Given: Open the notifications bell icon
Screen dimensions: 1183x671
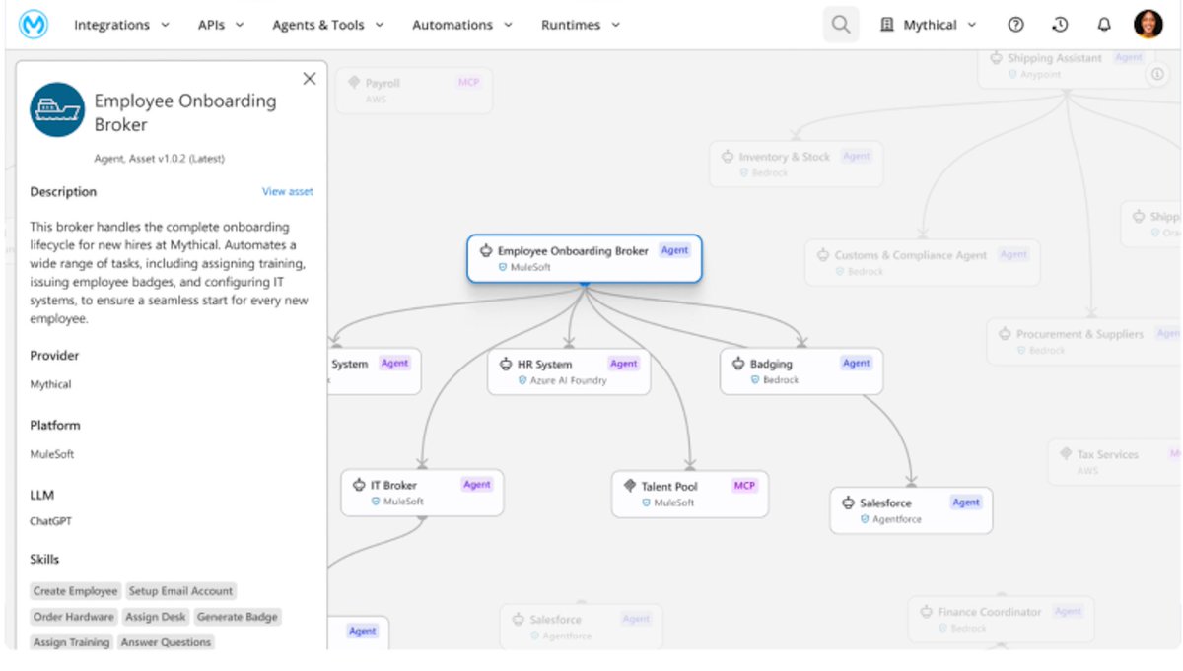Looking at the screenshot, I should click(1104, 25).
